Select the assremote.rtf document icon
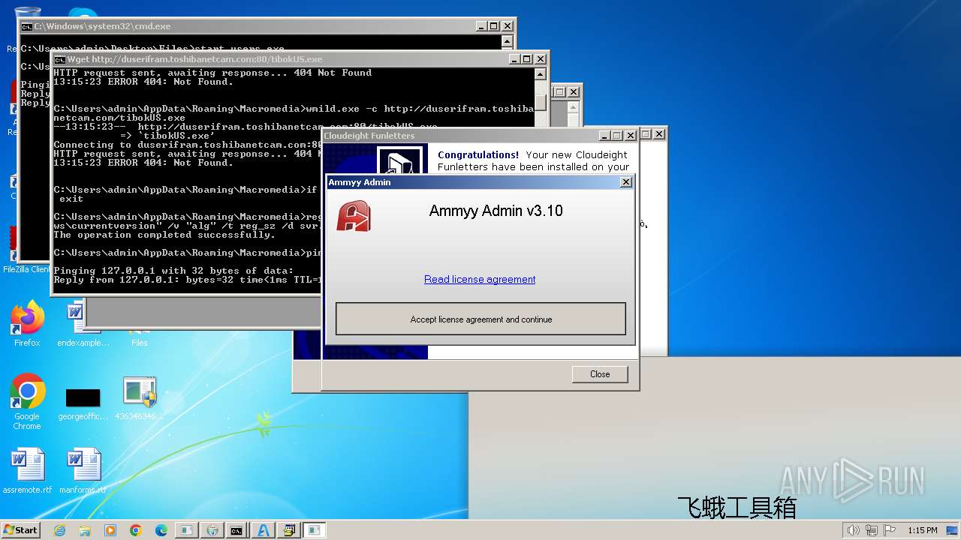This screenshot has width=961, height=540. pyautogui.click(x=27, y=471)
